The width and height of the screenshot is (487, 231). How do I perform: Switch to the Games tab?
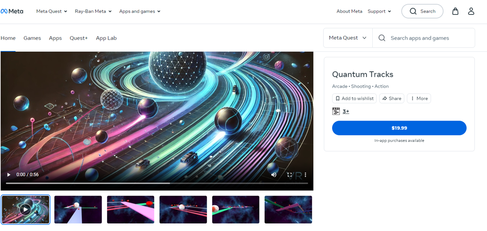[32, 38]
